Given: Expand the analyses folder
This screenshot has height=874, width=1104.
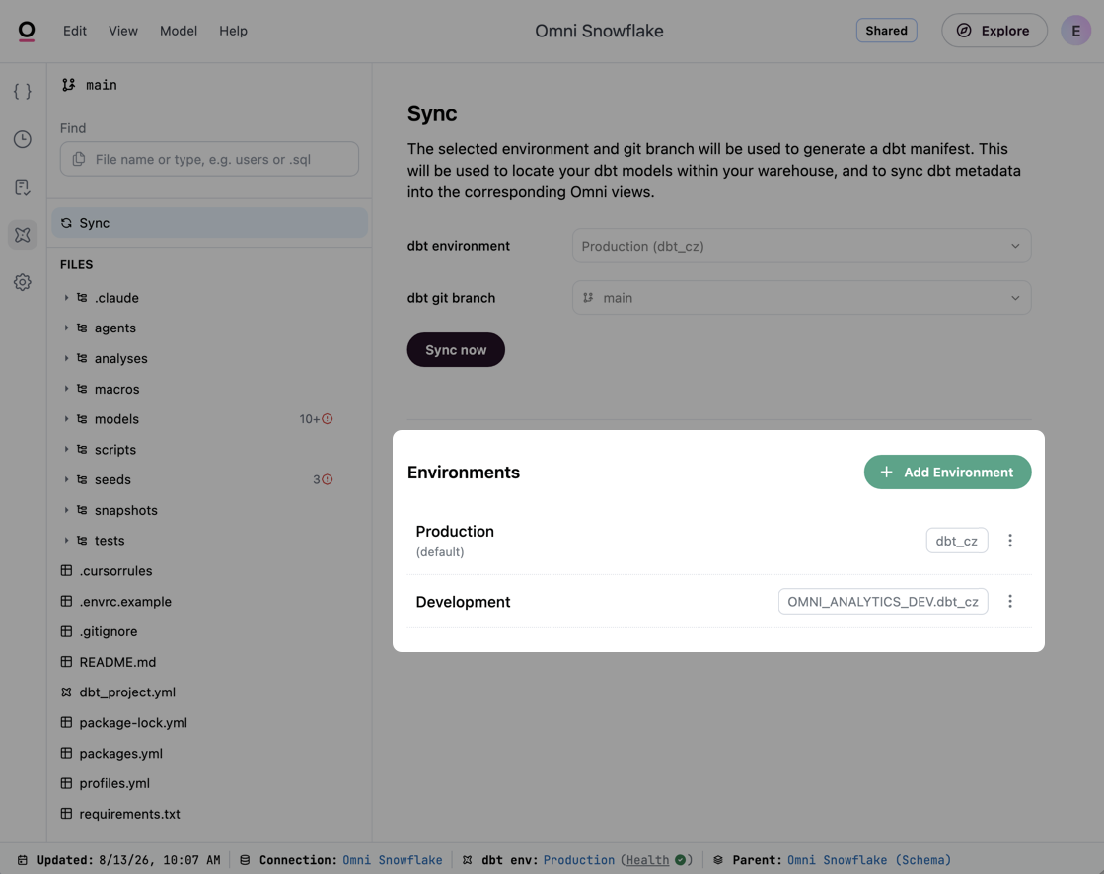Looking at the screenshot, I should point(66,358).
